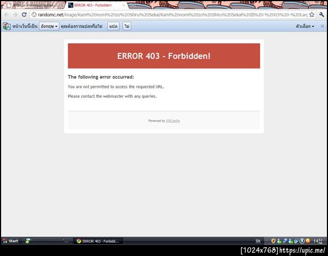Follow the ISPConfig link
This screenshot has width=328, height=256.
point(173,121)
